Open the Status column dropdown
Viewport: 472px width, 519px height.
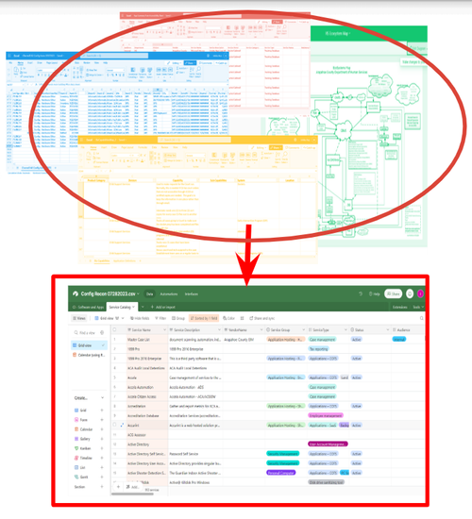[x=388, y=330]
